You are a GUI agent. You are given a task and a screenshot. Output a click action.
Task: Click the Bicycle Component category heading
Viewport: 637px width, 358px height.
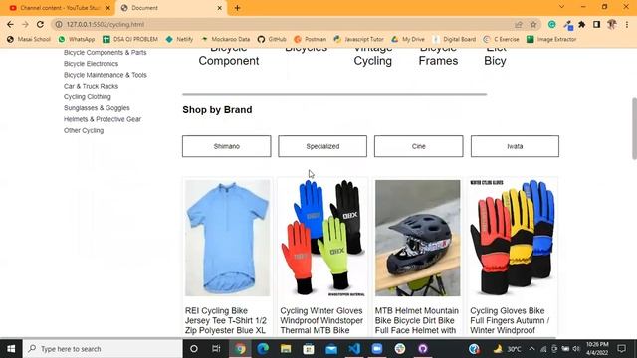point(229,57)
